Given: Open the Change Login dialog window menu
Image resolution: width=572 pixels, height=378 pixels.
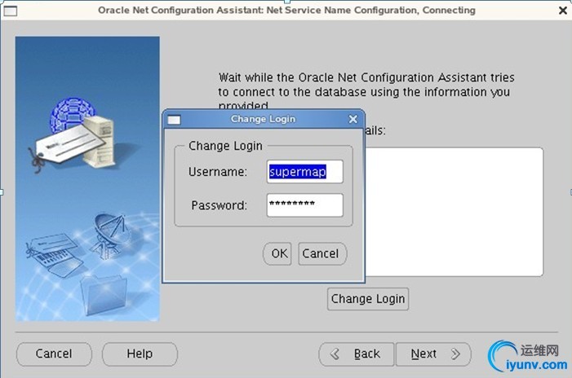Looking at the screenshot, I should pyautogui.click(x=173, y=119).
